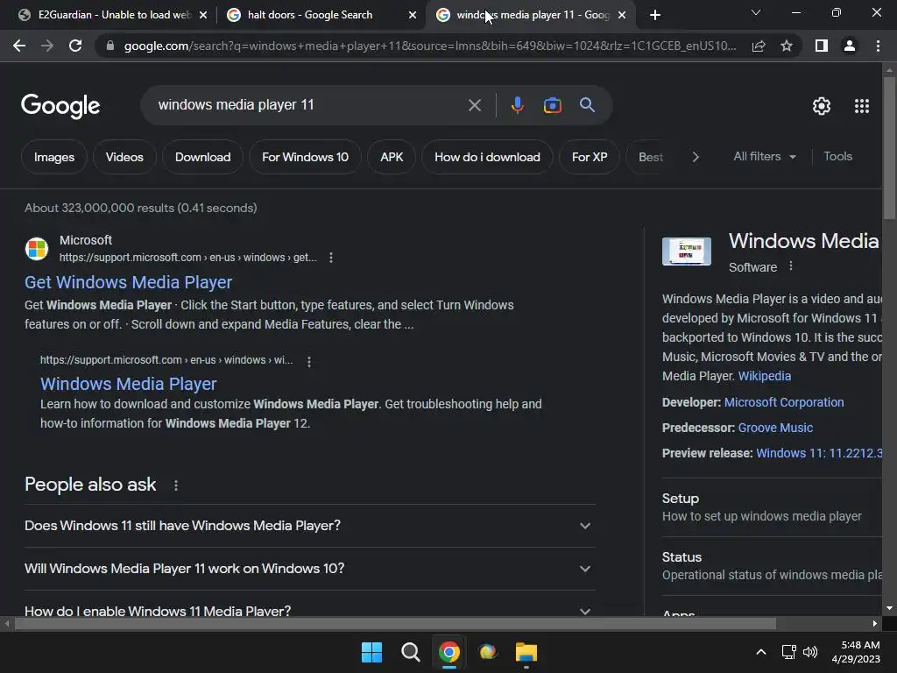Screen dimensions: 897x673
Task: Filter results by Videos
Action: tap(124, 157)
